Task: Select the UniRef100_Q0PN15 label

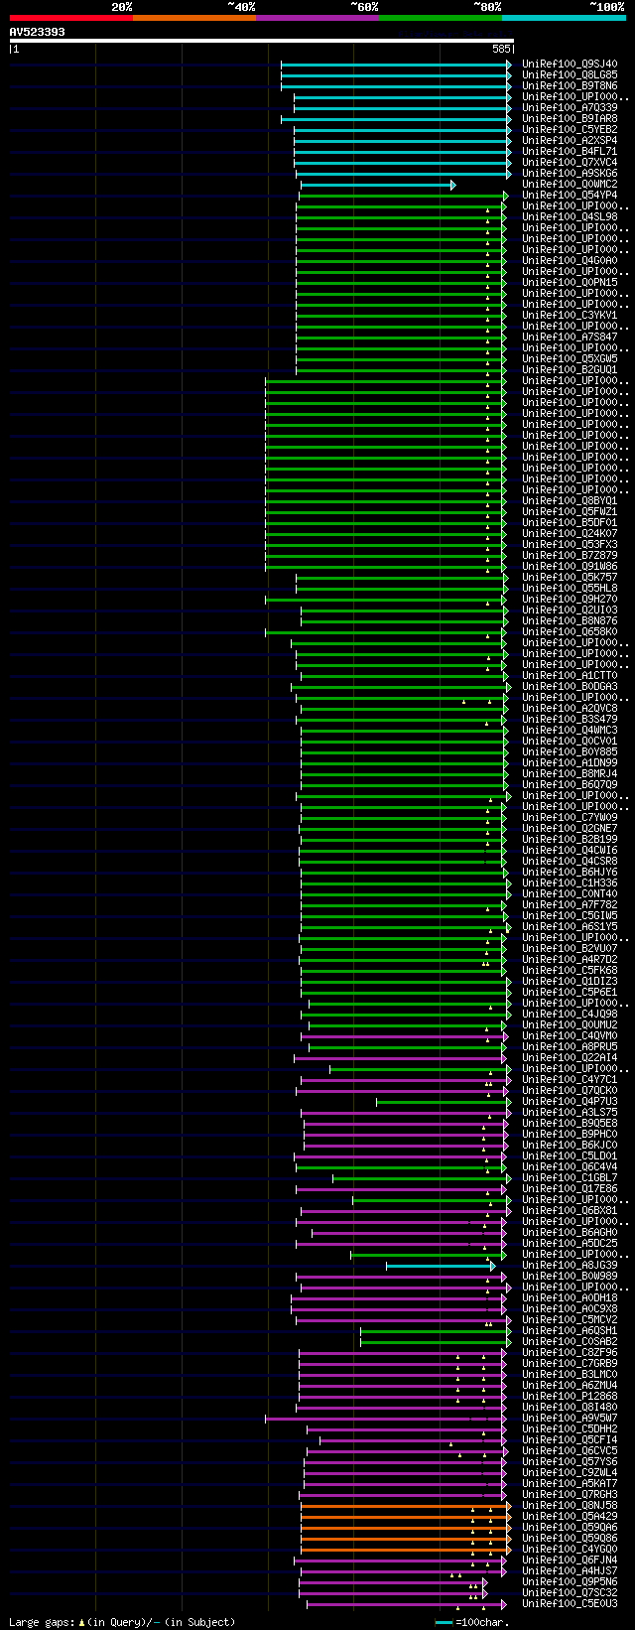Action: [x=570, y=282]
